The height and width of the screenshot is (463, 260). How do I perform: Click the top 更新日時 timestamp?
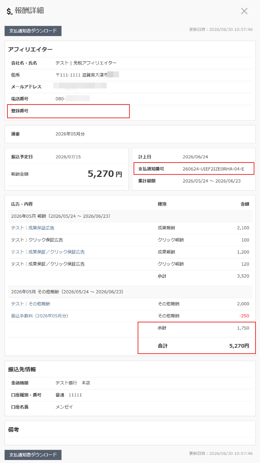pyautogui.click(x=221, y=29)
